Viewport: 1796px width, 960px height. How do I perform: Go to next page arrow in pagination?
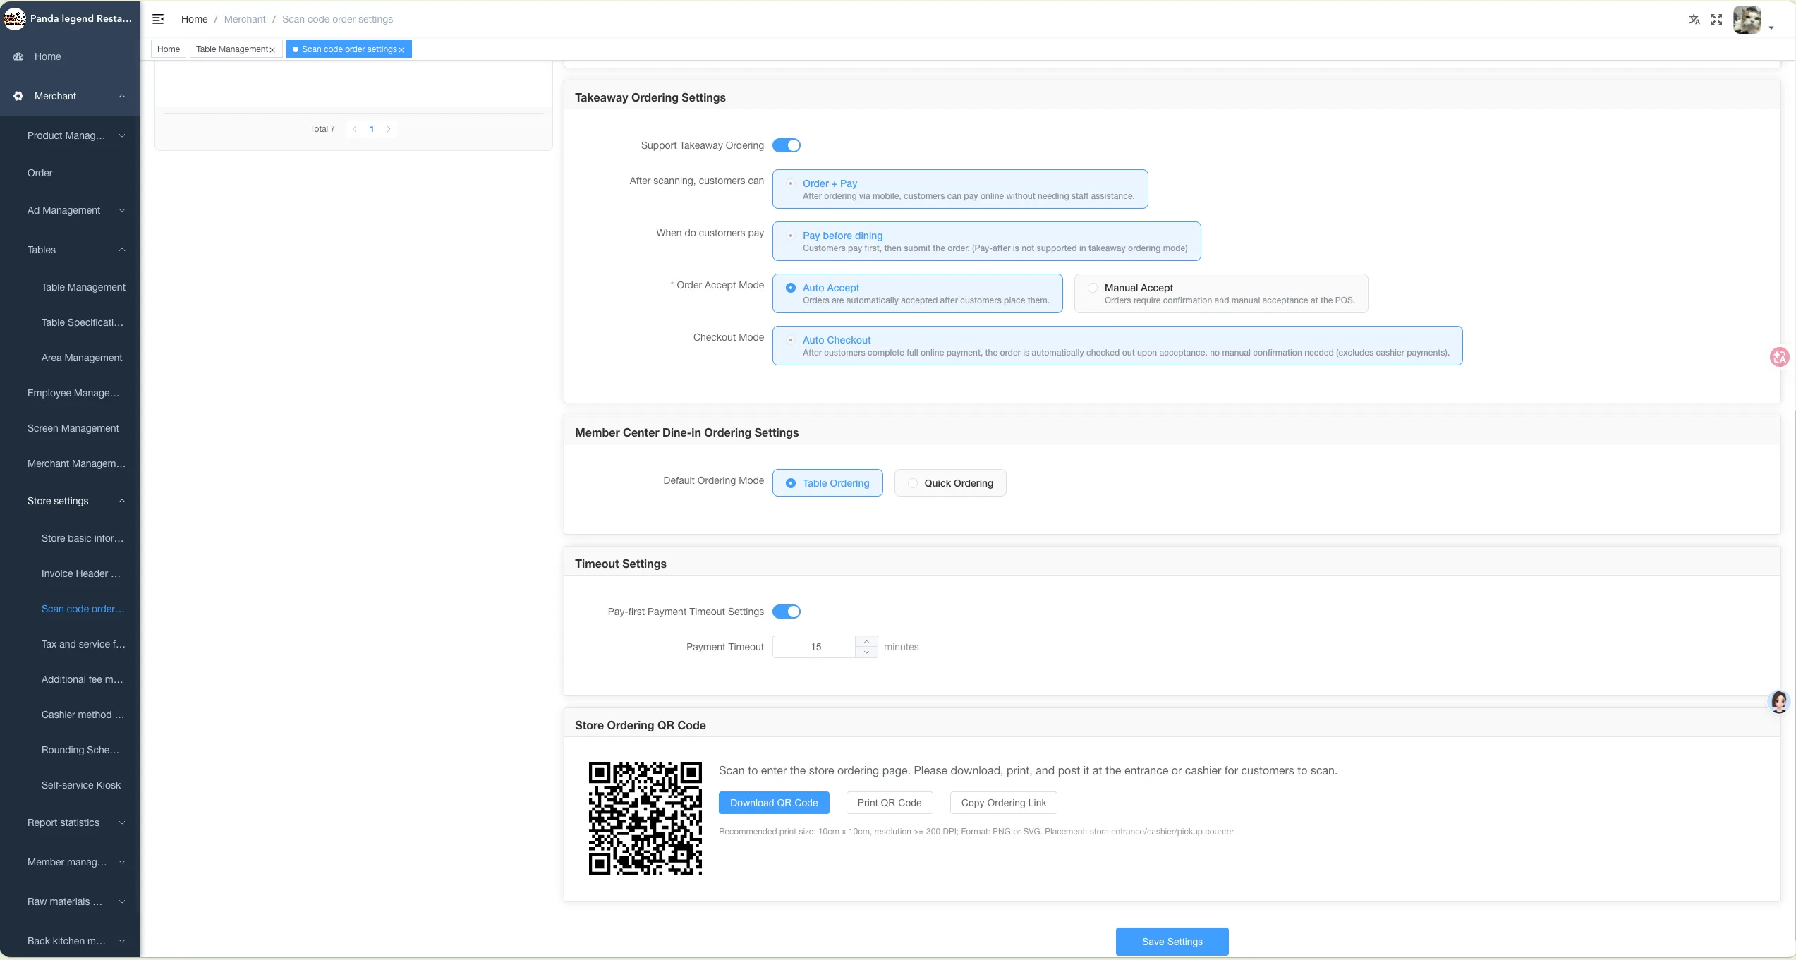[389, 129]
